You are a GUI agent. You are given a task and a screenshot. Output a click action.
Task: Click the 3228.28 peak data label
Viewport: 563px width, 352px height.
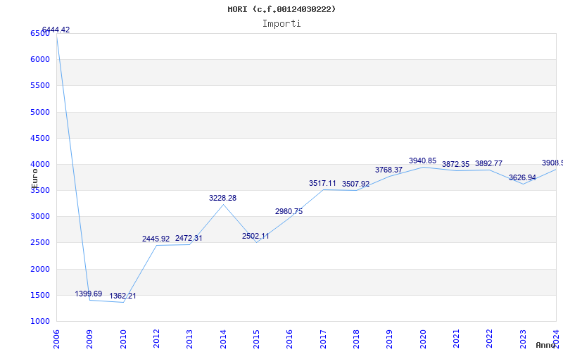(222, 198)
